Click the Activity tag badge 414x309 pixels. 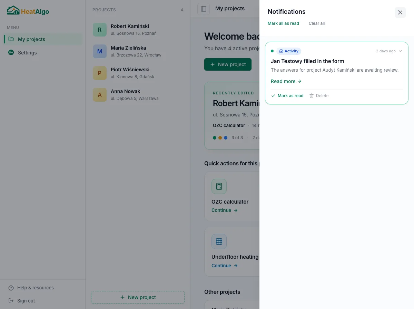(x=289, y=51)
